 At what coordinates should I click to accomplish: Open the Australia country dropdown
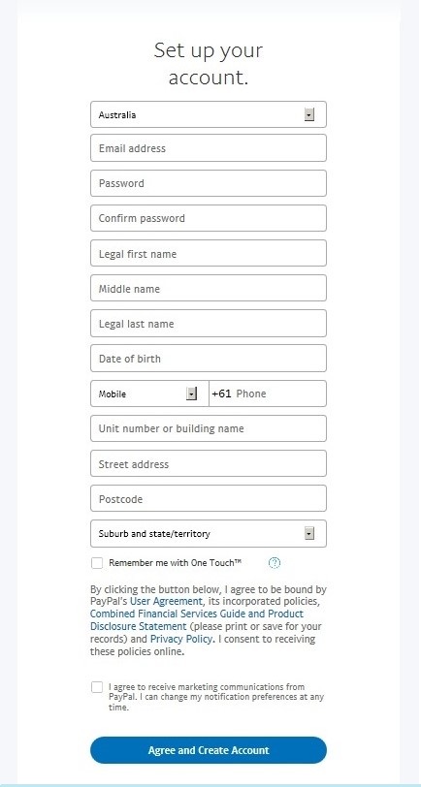[x=209, y=114]
